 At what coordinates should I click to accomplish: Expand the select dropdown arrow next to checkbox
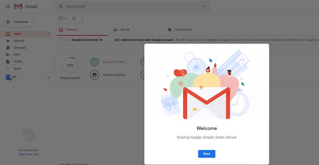pos(65,19)
